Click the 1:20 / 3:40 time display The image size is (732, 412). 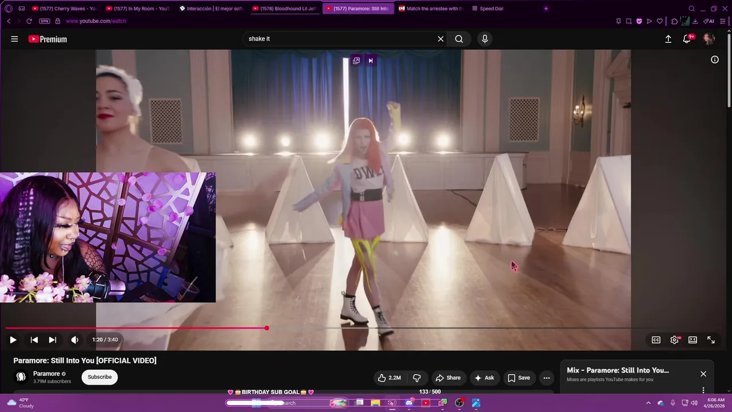click(105, 340)
